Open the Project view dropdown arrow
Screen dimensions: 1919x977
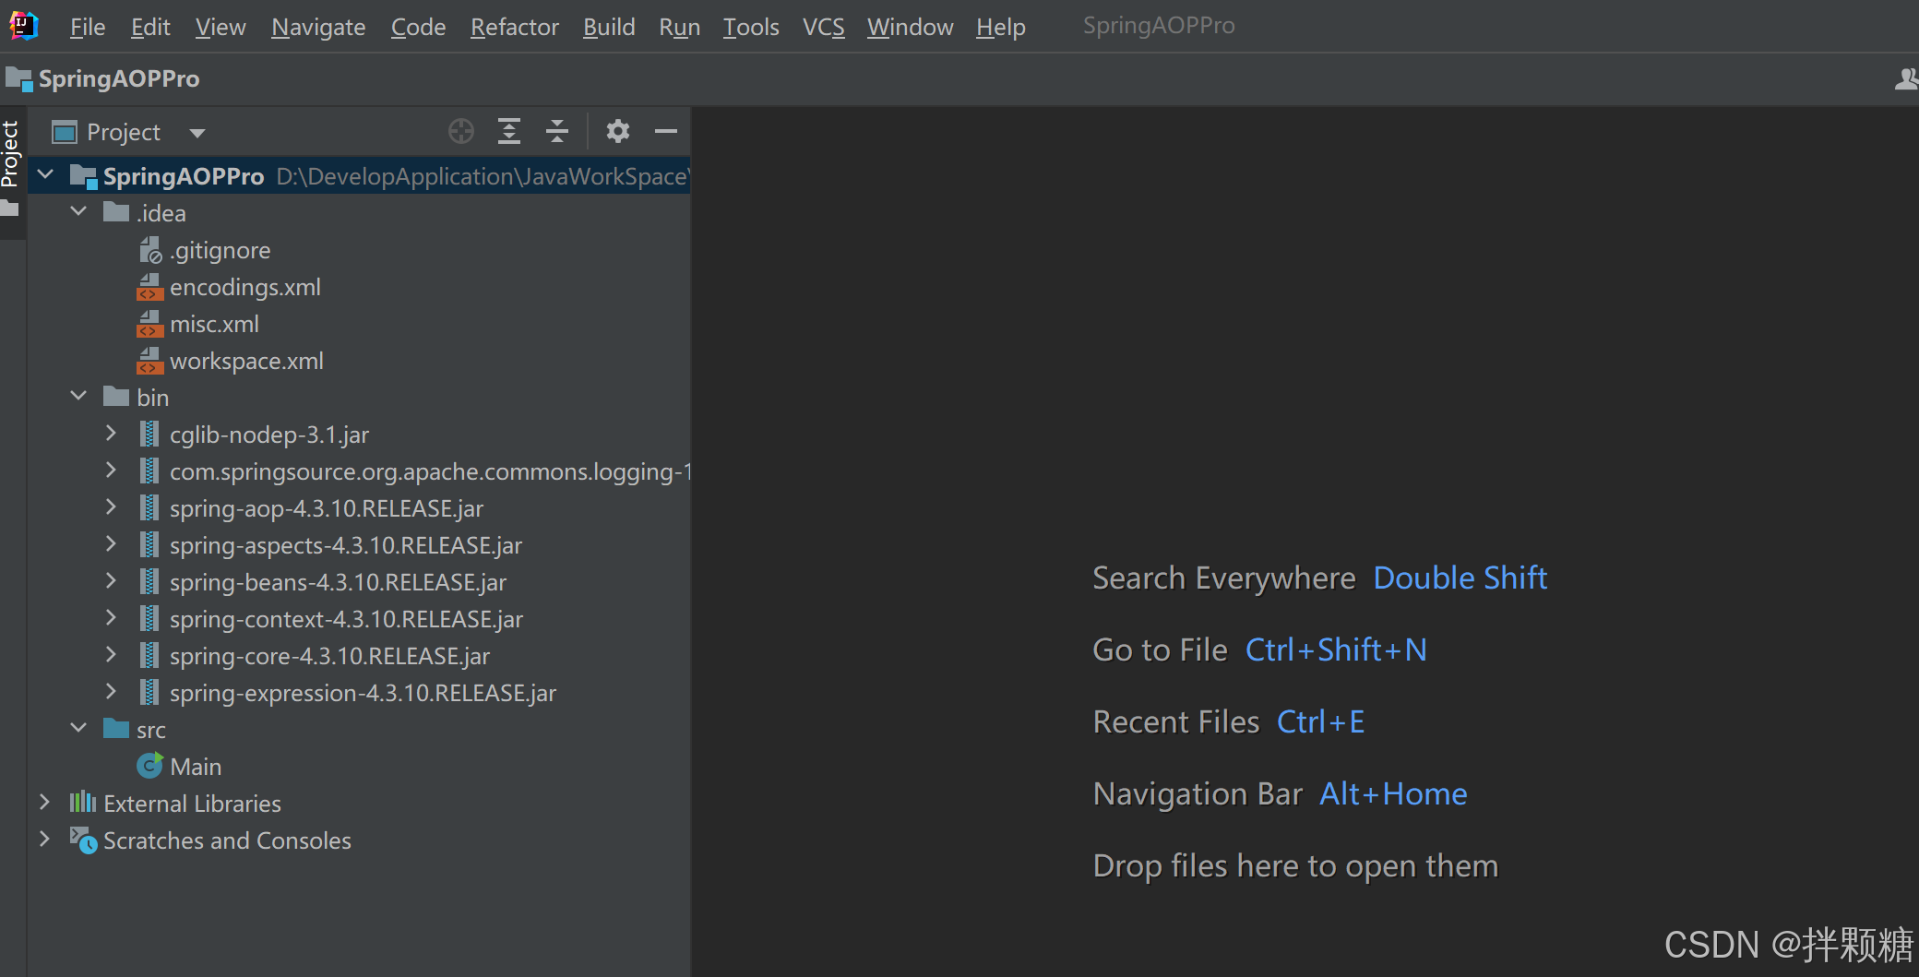tap(197, 133)
